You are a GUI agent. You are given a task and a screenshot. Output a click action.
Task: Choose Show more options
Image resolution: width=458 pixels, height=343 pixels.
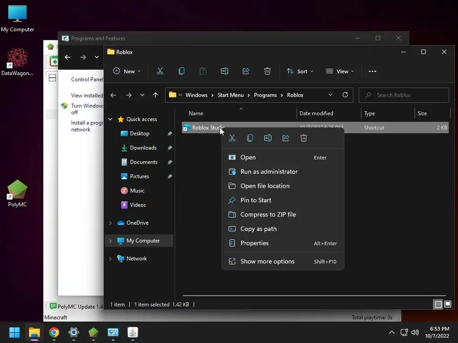point(283,262)
